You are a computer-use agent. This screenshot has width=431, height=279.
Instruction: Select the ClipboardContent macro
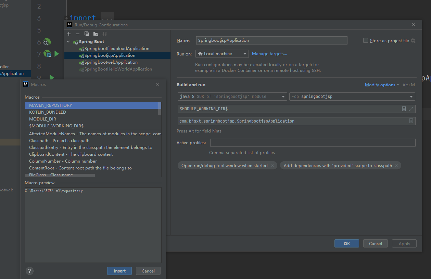pos(93,154)
